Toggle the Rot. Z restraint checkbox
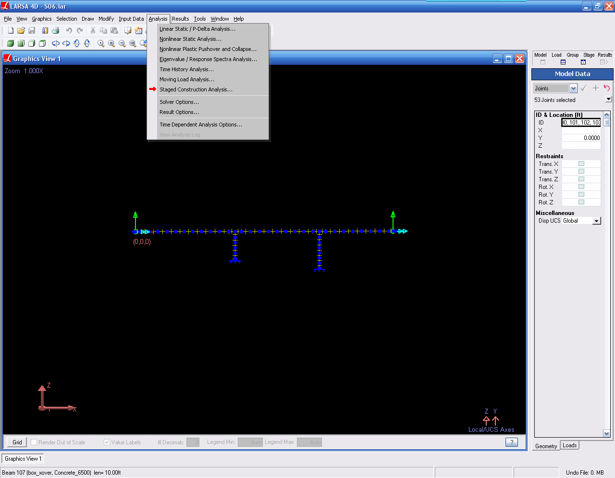 (581, 202)
